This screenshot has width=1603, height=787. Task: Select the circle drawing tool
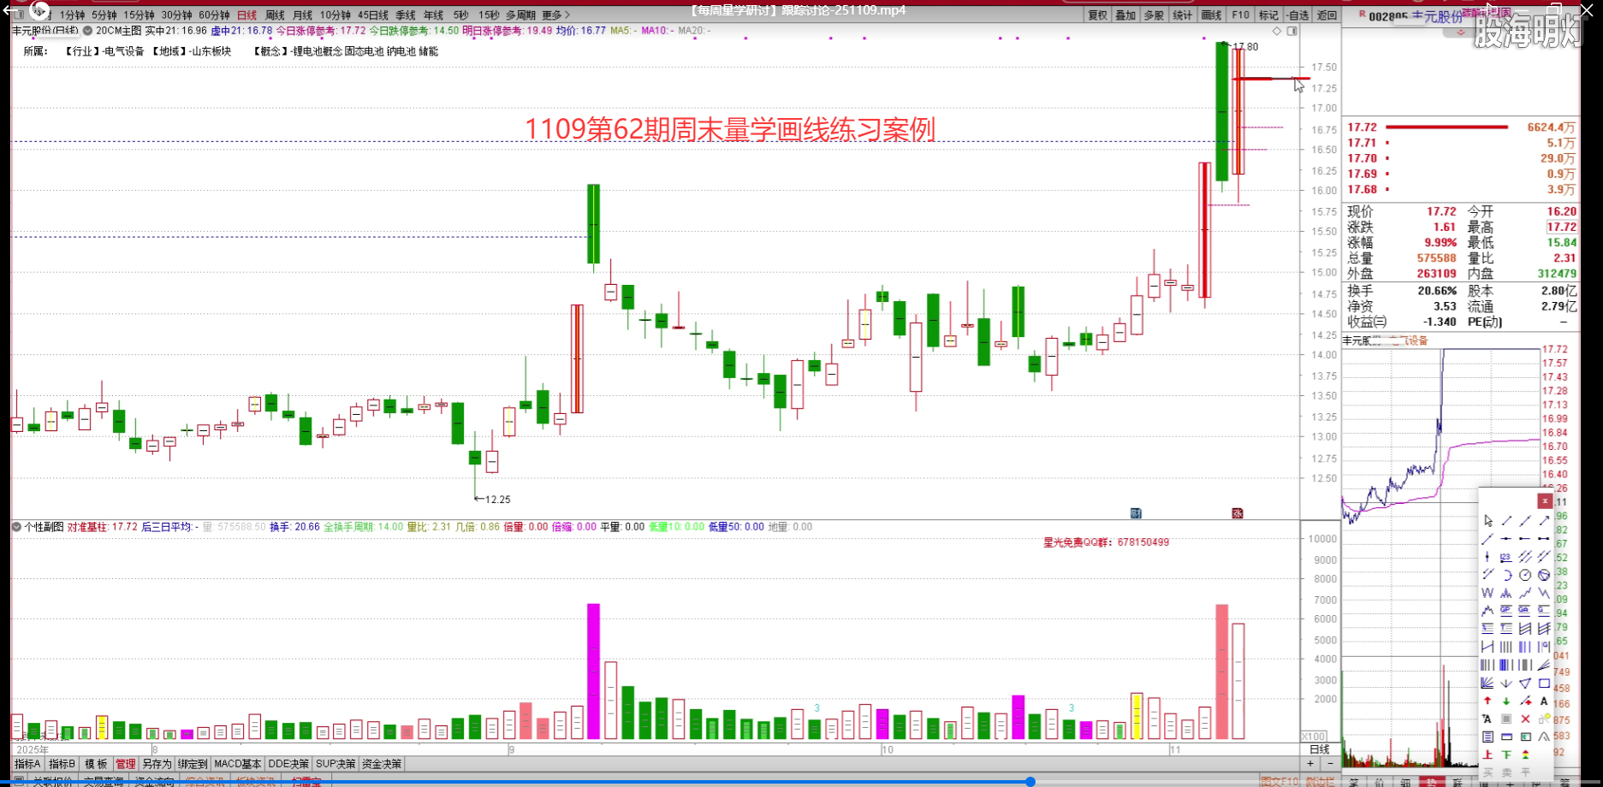pos(1525,575)
